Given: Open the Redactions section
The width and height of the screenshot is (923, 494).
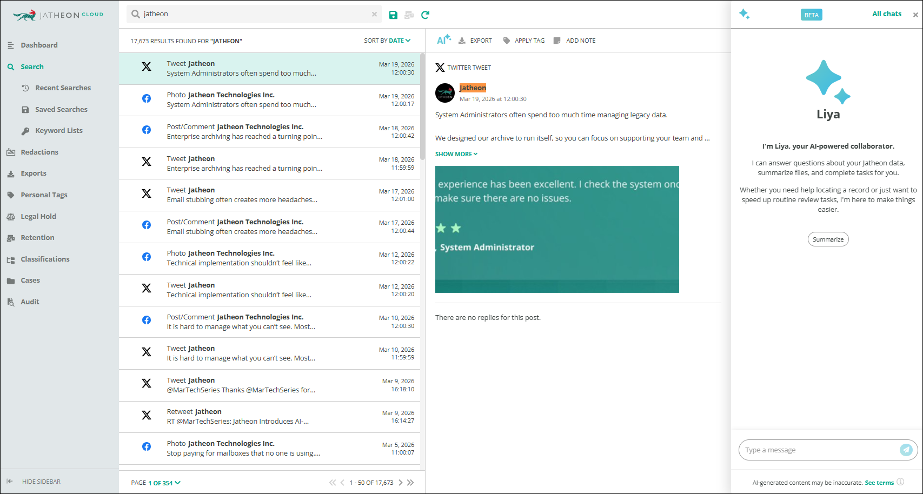Looking at the screenshot, I should pyautogui.click(x=39, y=152).
